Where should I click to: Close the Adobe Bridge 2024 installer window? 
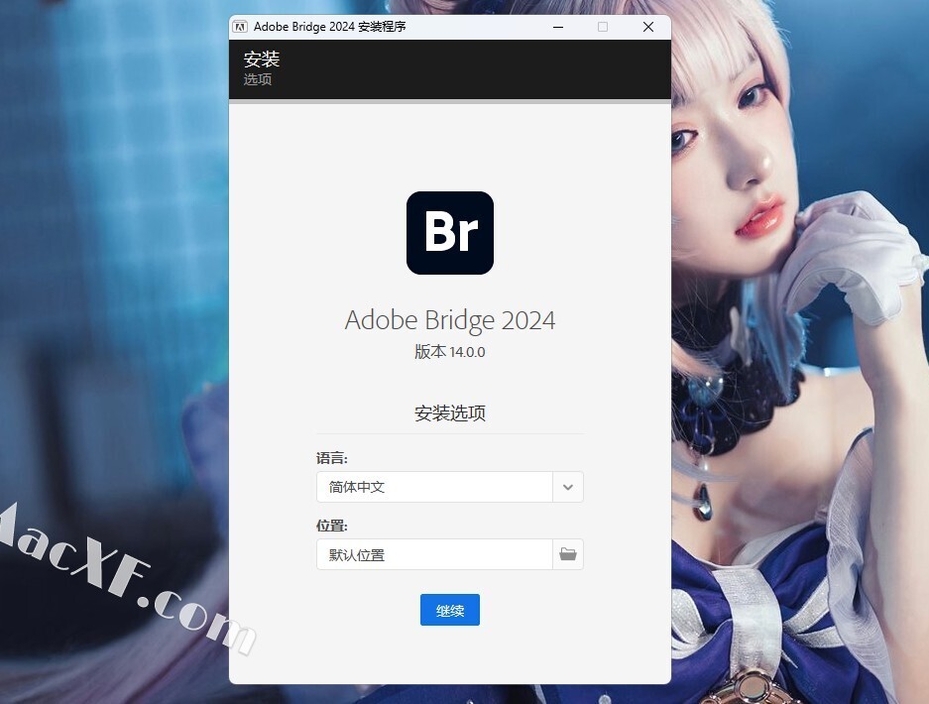click(x=648, y=27)
